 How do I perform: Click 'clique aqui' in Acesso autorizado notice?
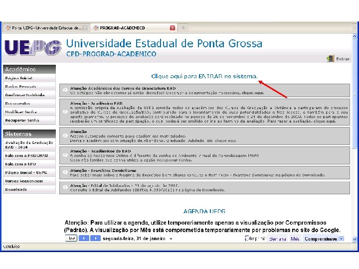tap(225, 140)
